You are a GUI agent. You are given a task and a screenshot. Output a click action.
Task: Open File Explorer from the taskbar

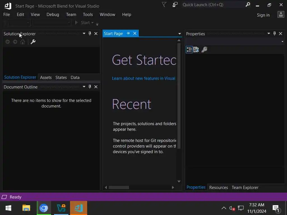26,208
